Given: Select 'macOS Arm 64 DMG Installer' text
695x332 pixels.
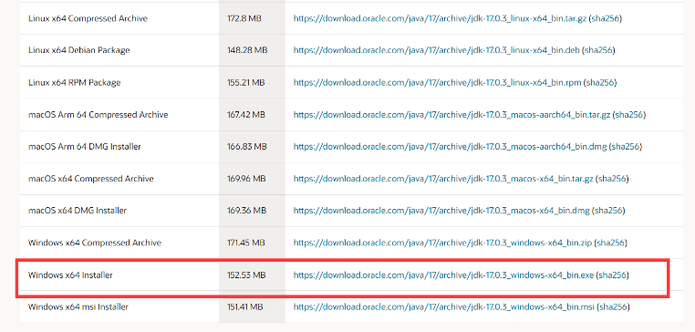Looking at the screenshot, I should click(x=84, y=147).
